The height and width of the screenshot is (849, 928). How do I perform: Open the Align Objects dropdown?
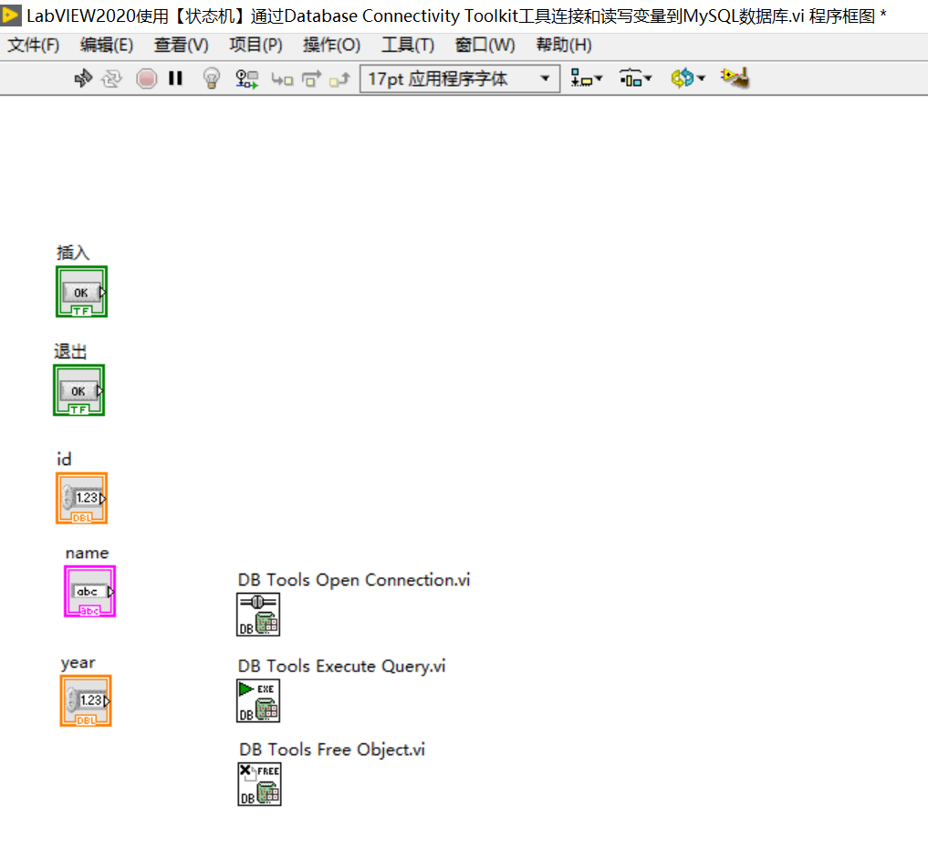pyautogui.click(x=587, y=78)
